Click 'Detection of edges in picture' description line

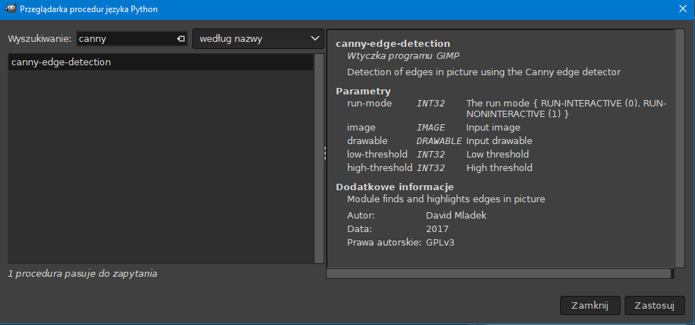click(483, 72)
